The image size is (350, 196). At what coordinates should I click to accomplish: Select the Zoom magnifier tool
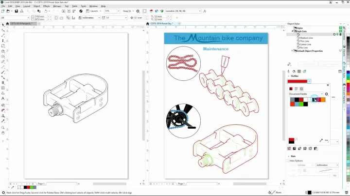coord(3,128)
